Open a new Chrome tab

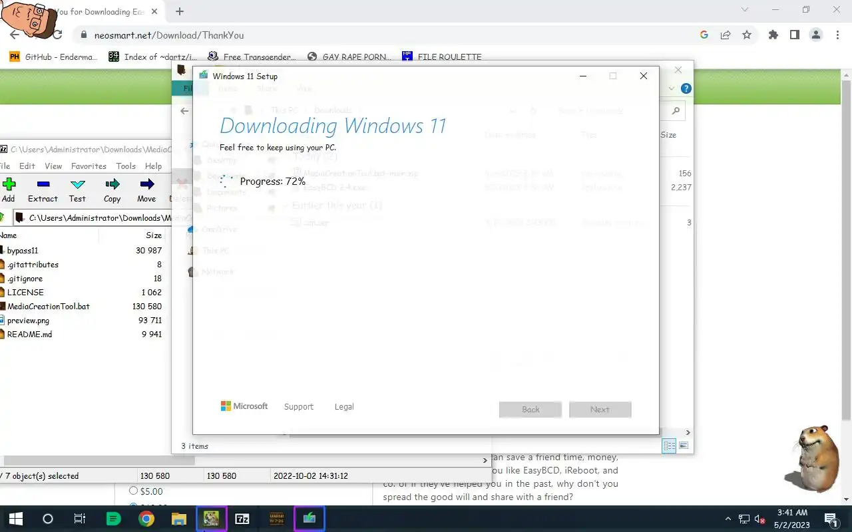pyautogui.click(x=179, y=11)
